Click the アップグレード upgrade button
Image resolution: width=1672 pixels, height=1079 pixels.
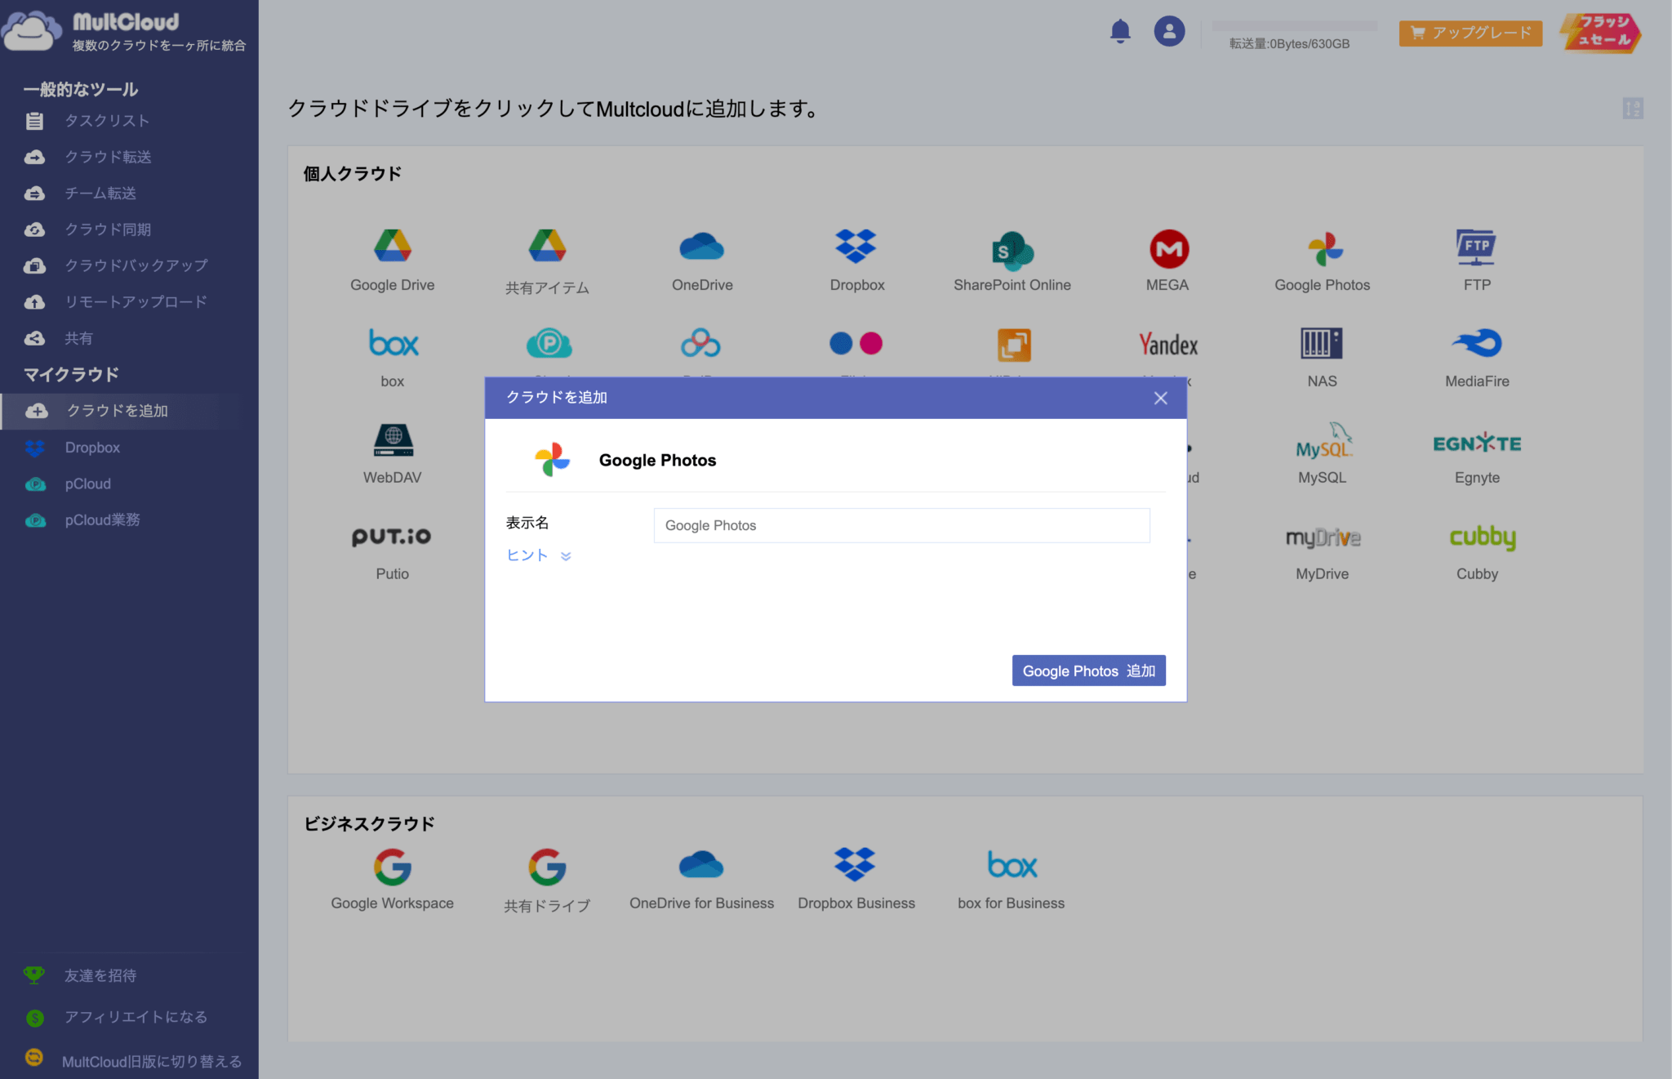click(1470, 33)
